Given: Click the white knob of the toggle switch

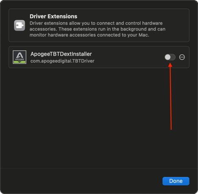Looking at the screenshot, I should pyautogui.click(x=168, y=57).
